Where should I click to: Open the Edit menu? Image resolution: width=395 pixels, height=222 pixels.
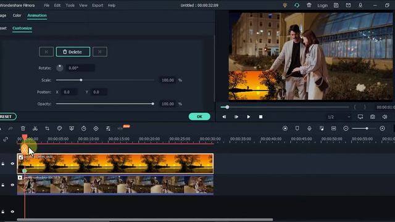pos(57,6)
